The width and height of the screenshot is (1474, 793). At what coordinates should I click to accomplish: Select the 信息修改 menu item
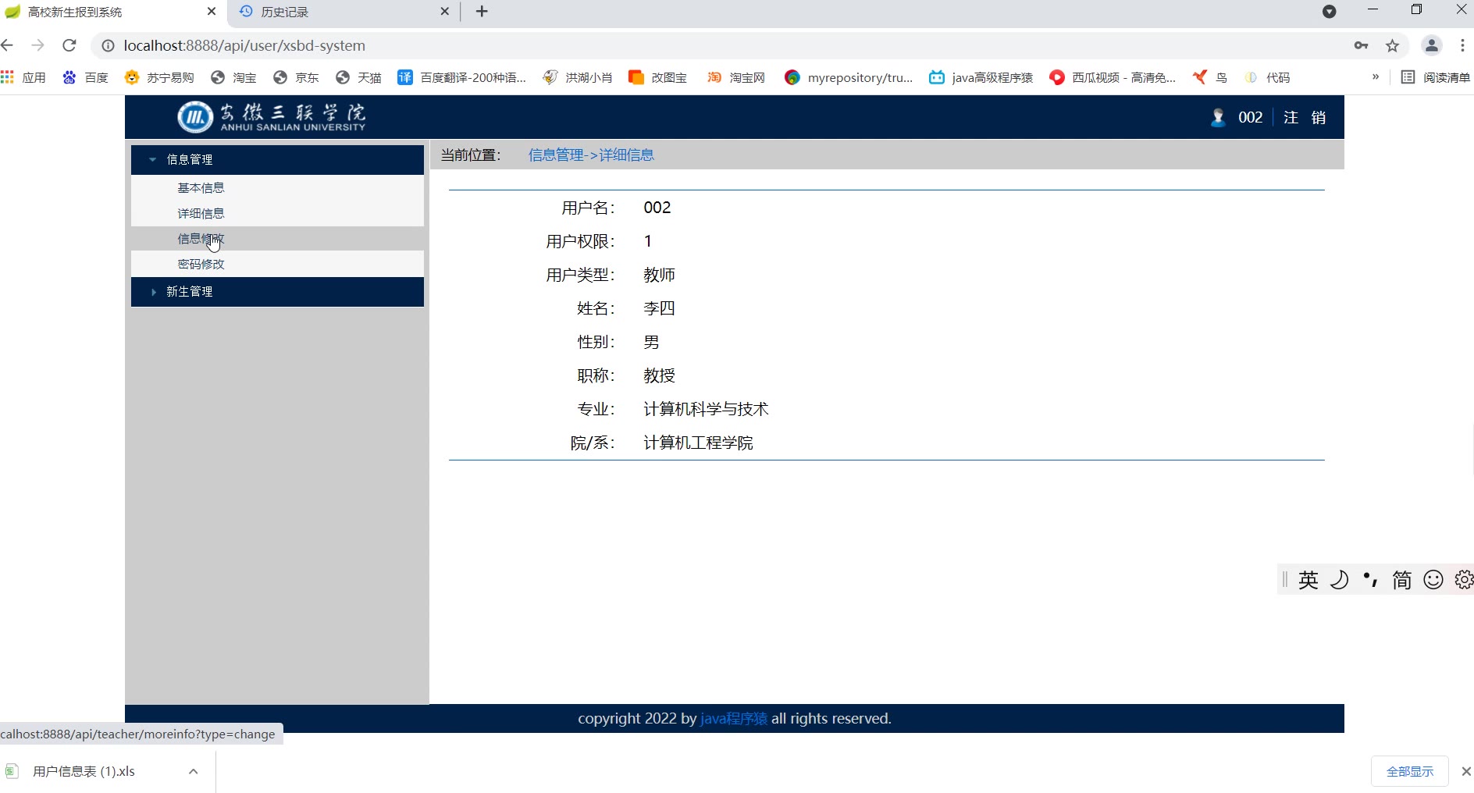click(x=201, y=239)
